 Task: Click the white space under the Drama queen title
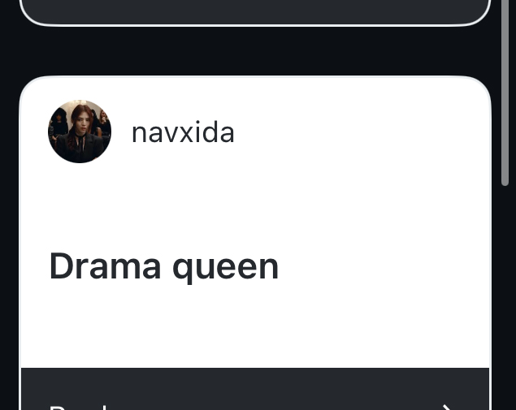pos(255,326)
